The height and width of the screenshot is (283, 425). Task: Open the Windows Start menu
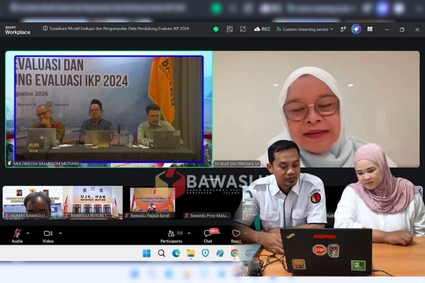click(147, 253)
